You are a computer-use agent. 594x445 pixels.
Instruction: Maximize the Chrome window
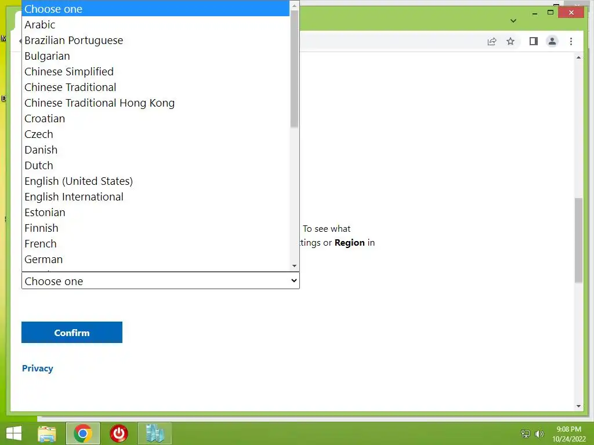click(x=550, y=13)
